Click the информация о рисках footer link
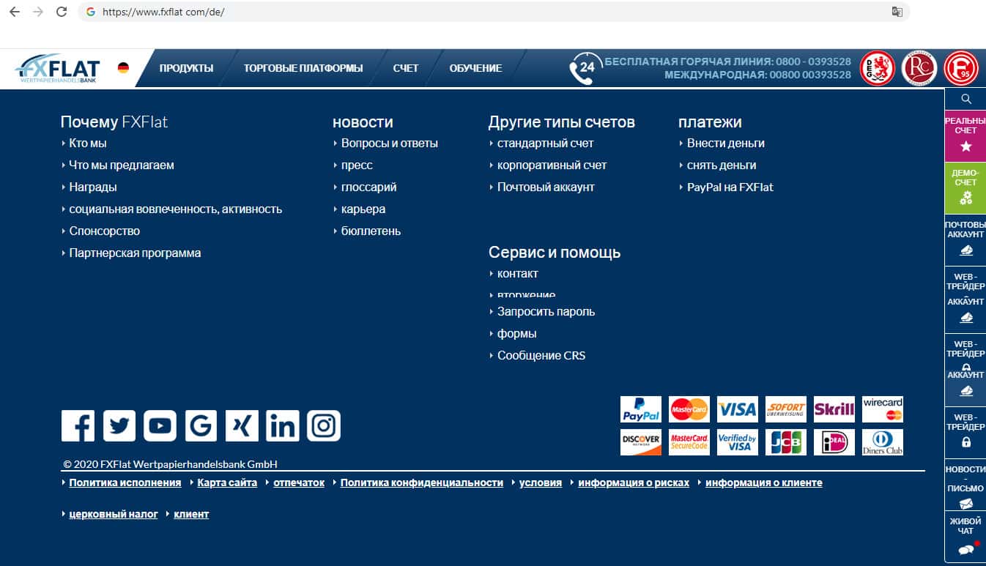The image size is (986, 566). (634, 483)
